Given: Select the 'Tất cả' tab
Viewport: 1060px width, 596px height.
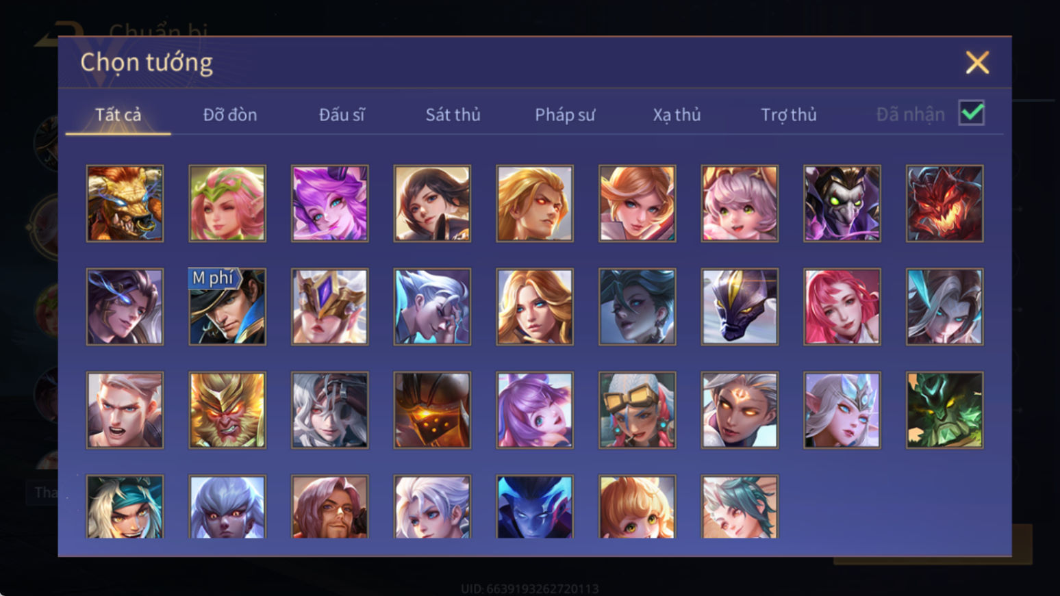Looking at the screenshot, I should [118, 114].
